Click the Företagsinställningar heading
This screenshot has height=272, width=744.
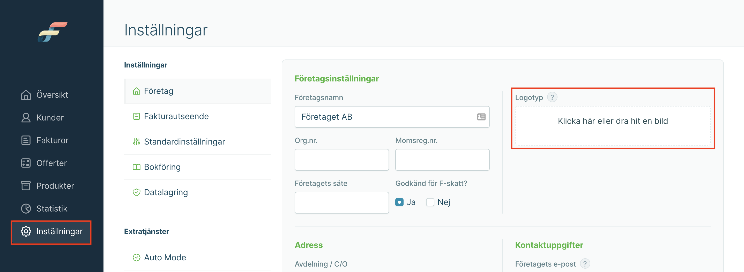337,79
